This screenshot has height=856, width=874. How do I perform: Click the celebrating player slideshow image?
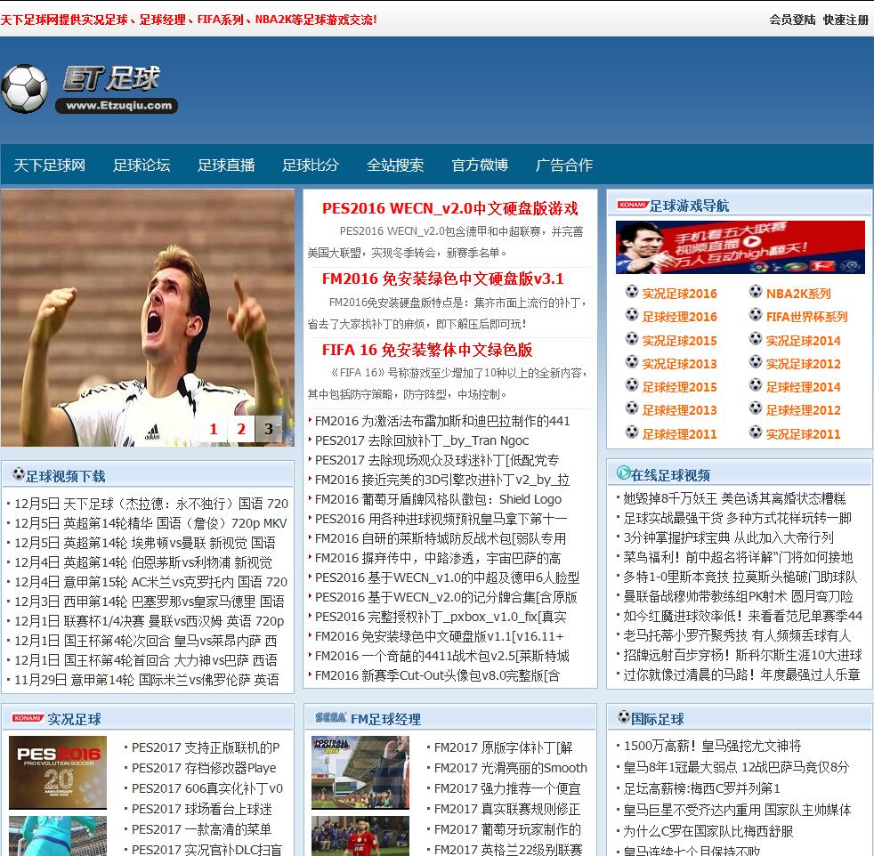pyautogui.click(x=148, y=318)
